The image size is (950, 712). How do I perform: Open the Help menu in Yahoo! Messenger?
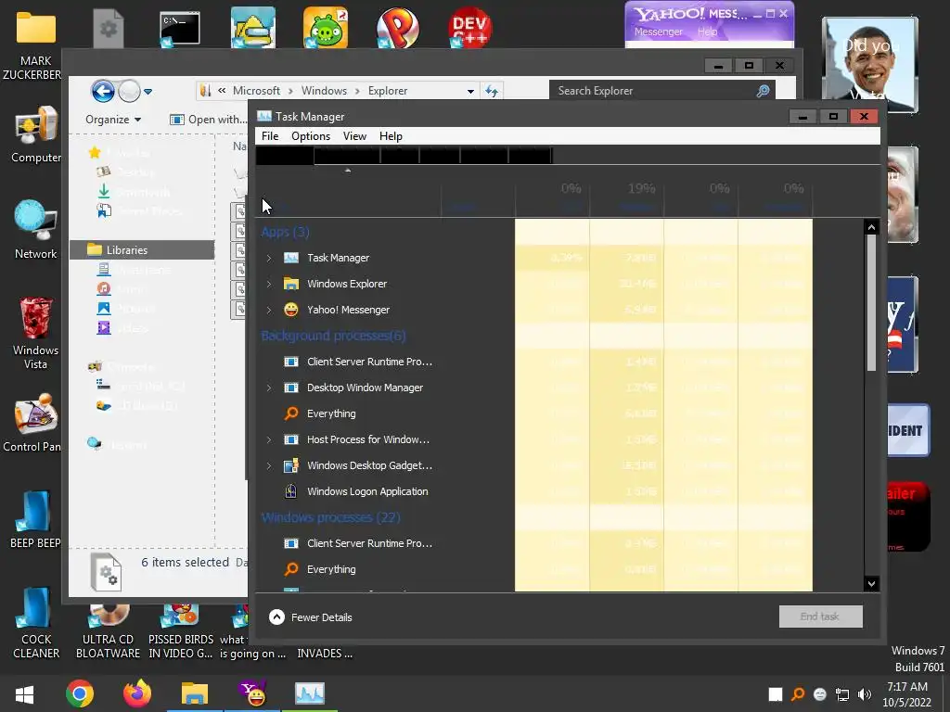(707, 32)
